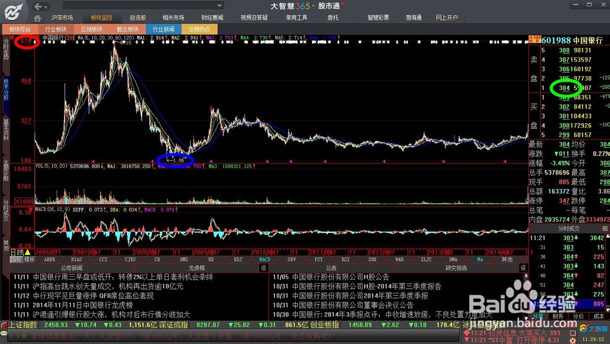The height and width of the screenshot is (344, 610).
Task: Choose the ARBR indicator
Action: click(x=50, y=259)
